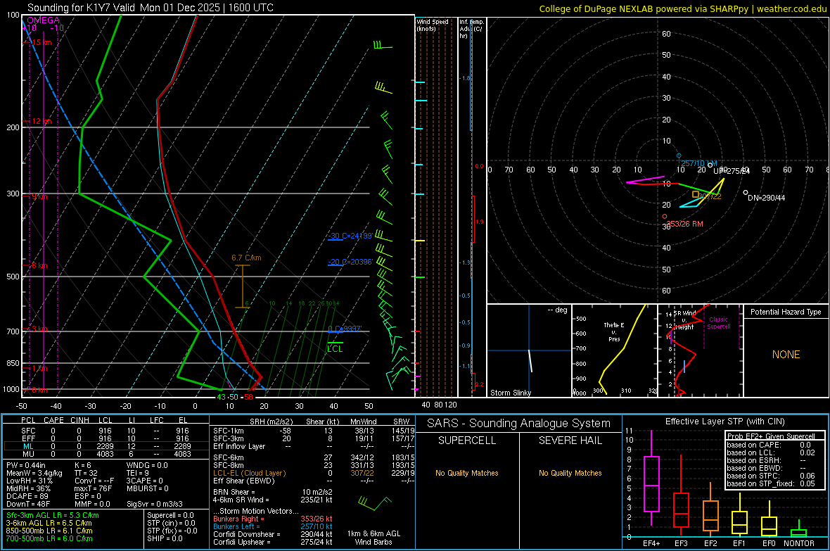Viewport: 830px width, 551px height.
Task: Click the weather.cod.edu NEXLAB credit text
Action: pyautogui.click(x=682, y=8)
